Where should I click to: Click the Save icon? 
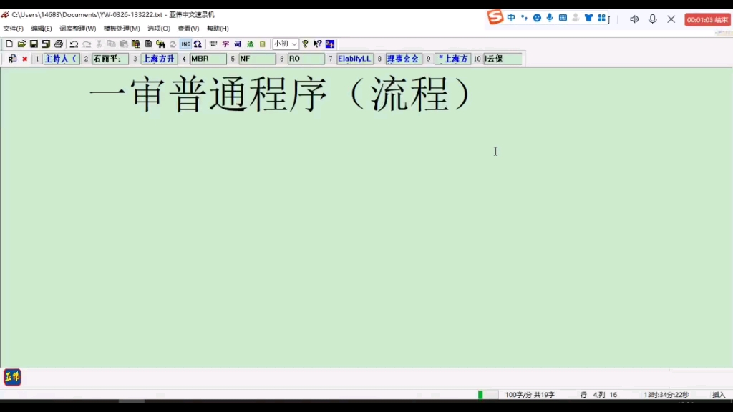click(34, 44)
